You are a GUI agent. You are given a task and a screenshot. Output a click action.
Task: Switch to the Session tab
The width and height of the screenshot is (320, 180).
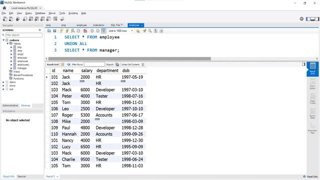click(21, 176)
